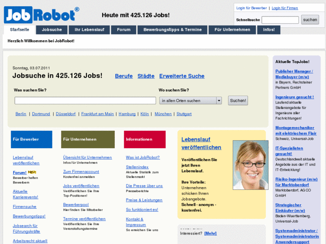The width and height of the screenshot is (326, 244).
Task: Open Risiko-Ingenieur für Marktoberdorf link
Action: tap(296, 182)
